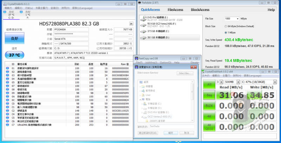This screenshot has width=281, height=143.
Task: Click the folder name field showing Test Packs
Action: (x=172, y=126)
